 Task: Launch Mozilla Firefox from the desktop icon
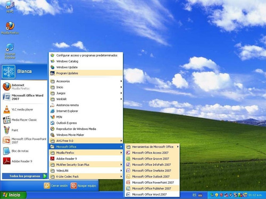tap(10, 28)
